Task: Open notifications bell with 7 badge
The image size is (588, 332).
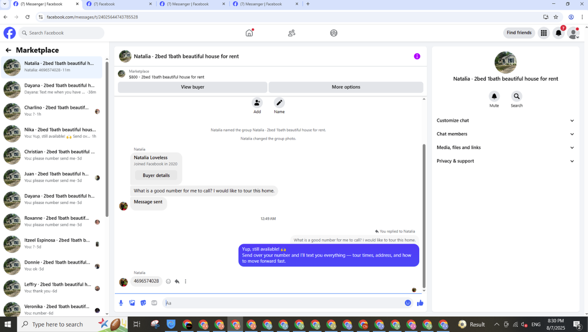Action: click(559, 33)
